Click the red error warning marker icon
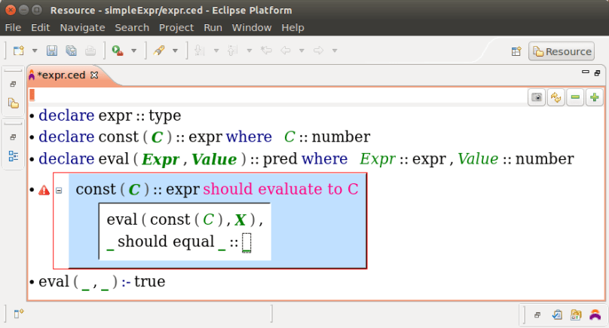 pyautogui.click(x=44, y=191)
